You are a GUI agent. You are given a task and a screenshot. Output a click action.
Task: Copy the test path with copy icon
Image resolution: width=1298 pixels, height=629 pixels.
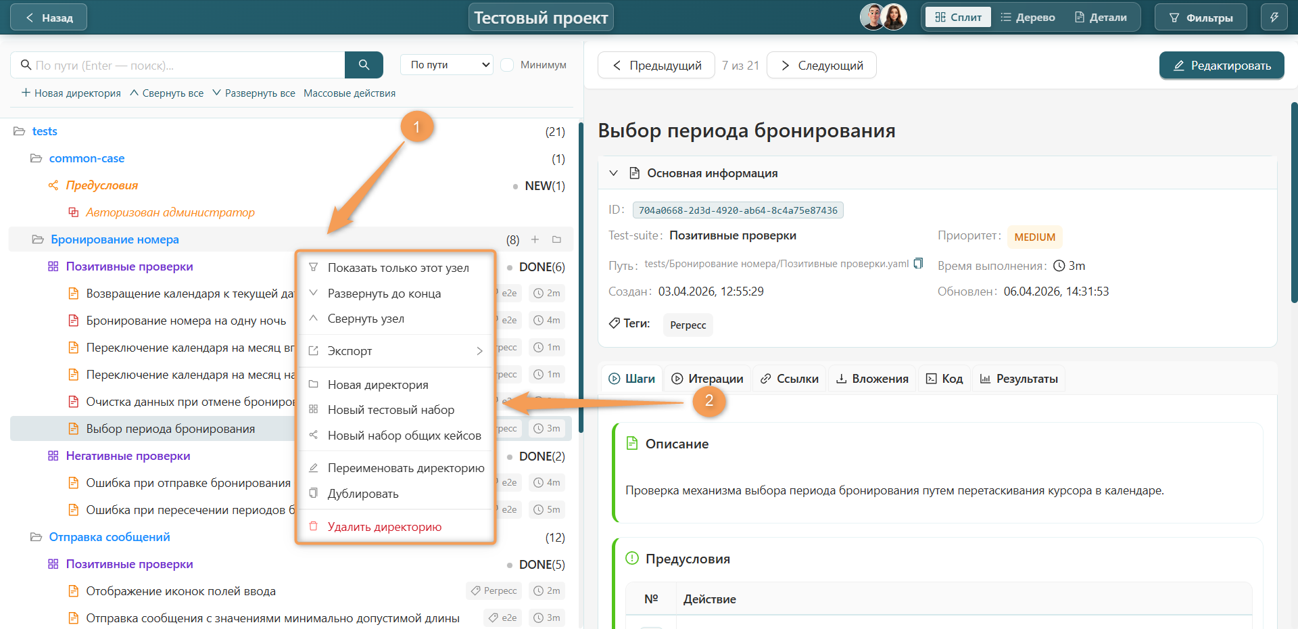(x=918, y=264)
